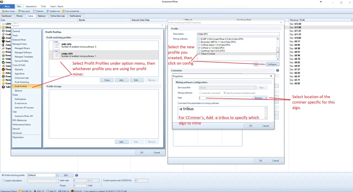353x192 pixels.
Task: Click the New miner toolbar icon
Action: click(x=3, y=11)
